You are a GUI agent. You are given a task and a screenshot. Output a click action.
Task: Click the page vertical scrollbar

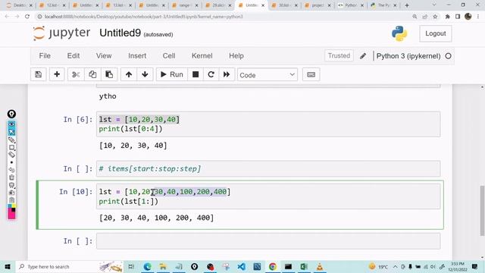click(482, 211)
